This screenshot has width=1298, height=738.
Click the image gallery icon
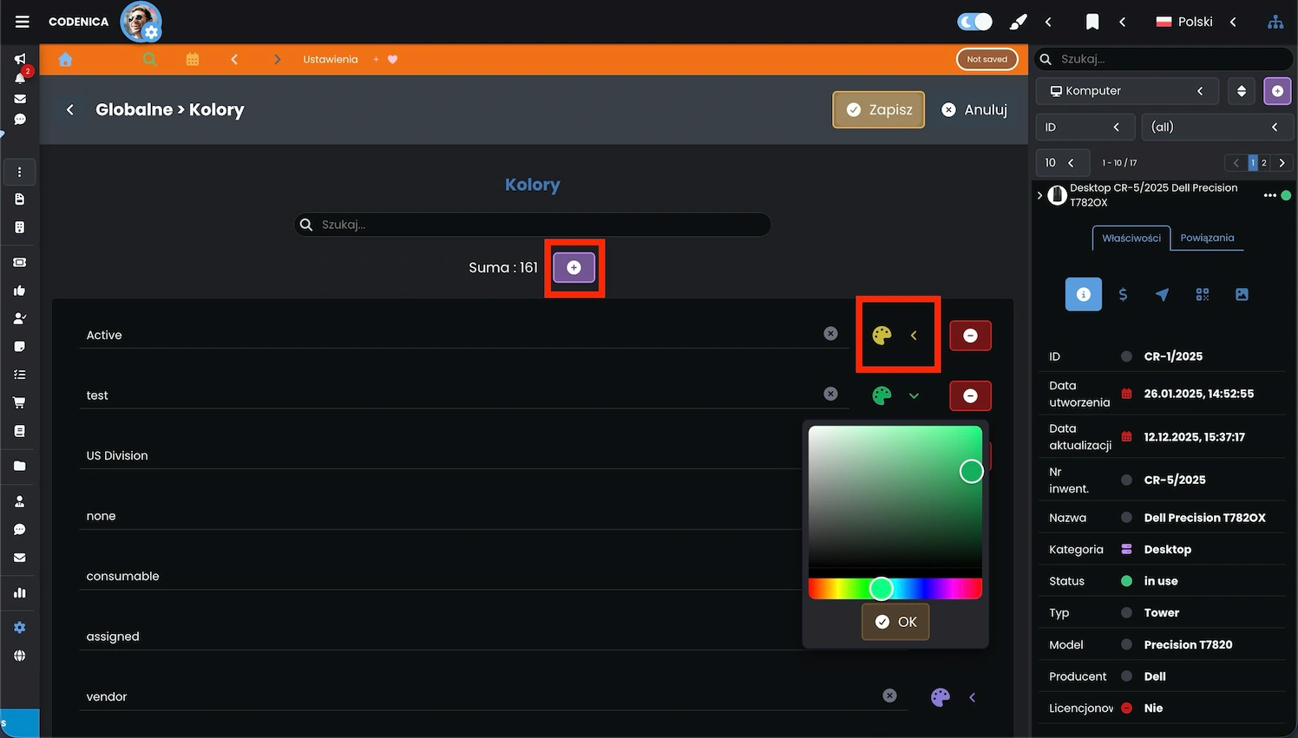point(1242,295)
